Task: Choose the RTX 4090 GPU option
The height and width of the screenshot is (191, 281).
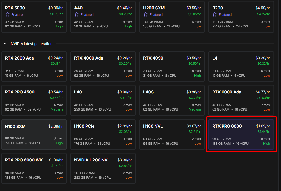Action: click(172, 67)
